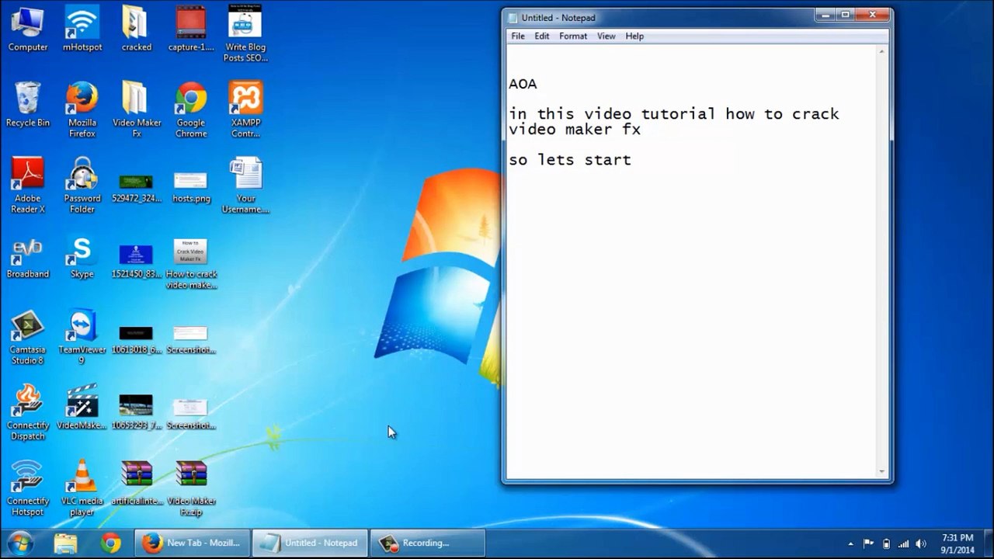This screenshot has height=559, width=994.
Task: Open the Action Center flag icon
Action: coord(868,543)
